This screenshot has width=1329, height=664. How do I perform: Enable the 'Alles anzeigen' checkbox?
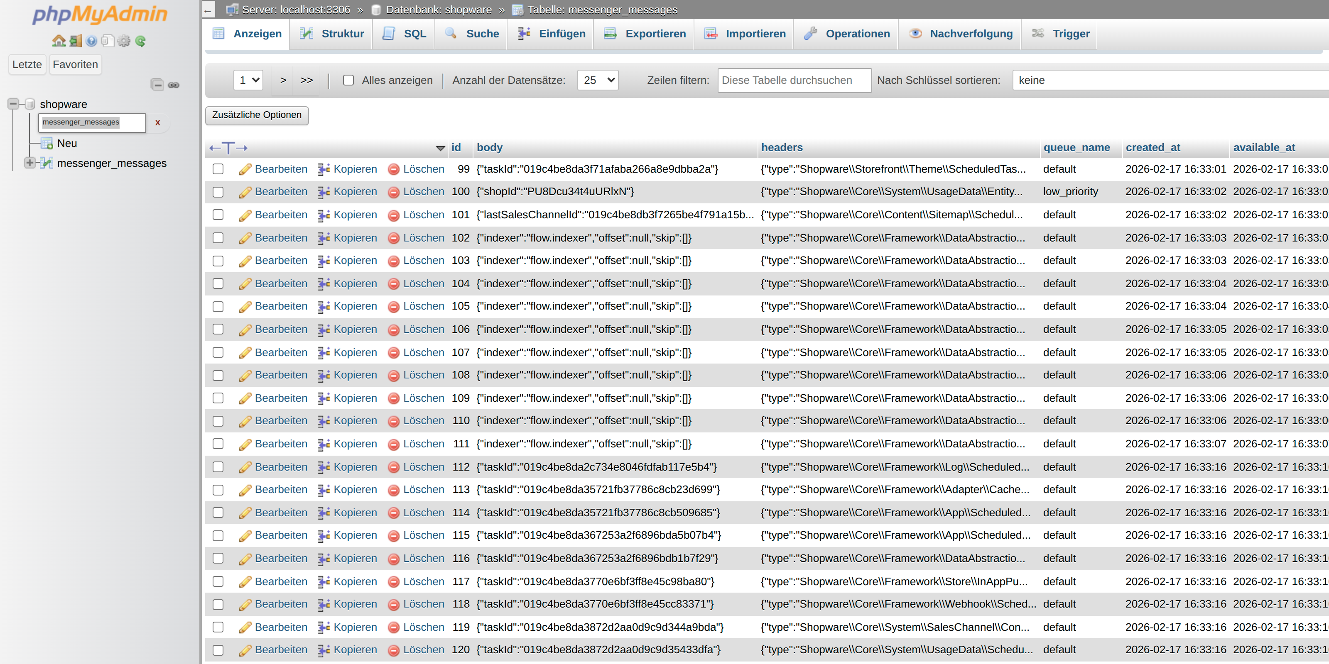coord(349,81)
